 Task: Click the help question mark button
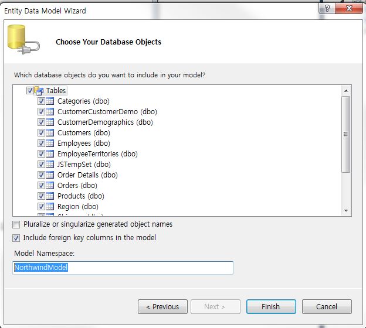327,8
